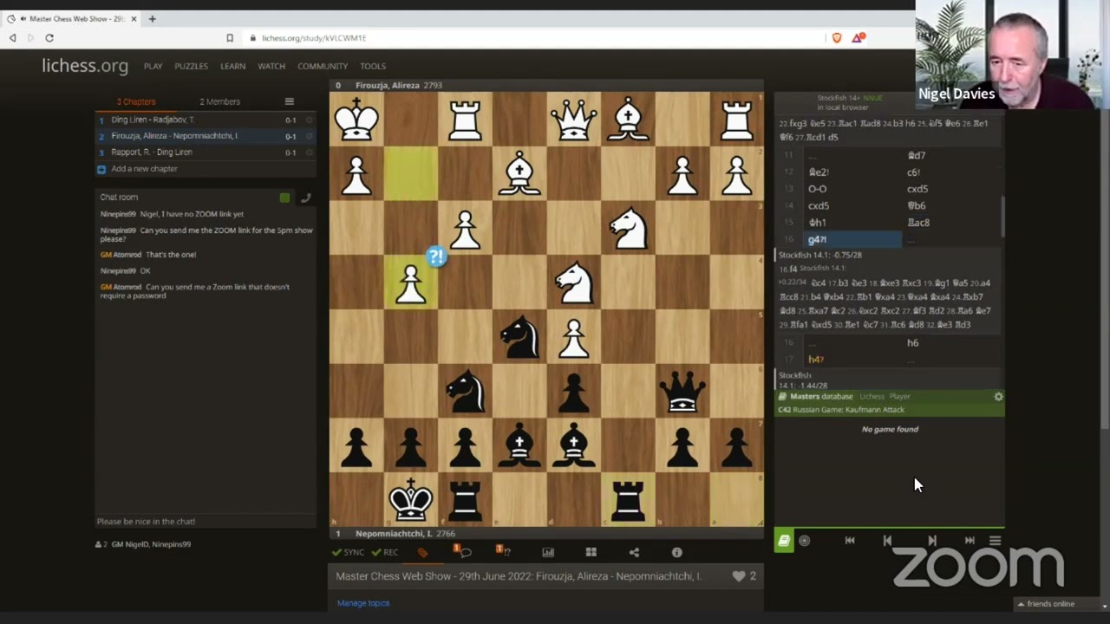Image resolution: width=1110 pixels, height=624 pixels.
Task: Toggle the SYNC checkmark
Action: click(x=349, y=552)
